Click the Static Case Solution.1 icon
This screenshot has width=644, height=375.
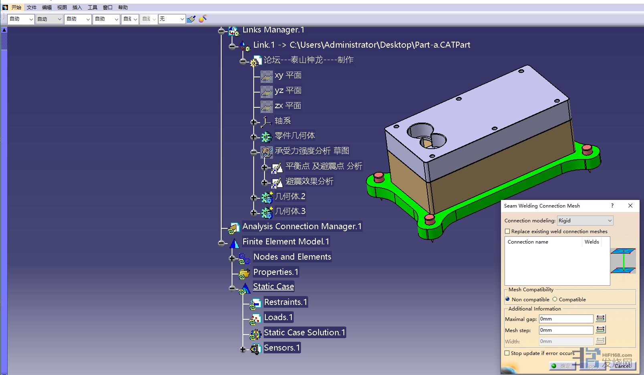(255, 334)
